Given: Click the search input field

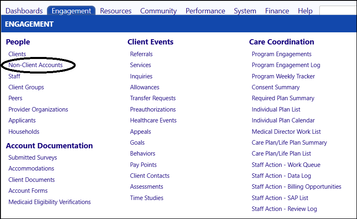Looking at the screenshot, I should (338, 11).
